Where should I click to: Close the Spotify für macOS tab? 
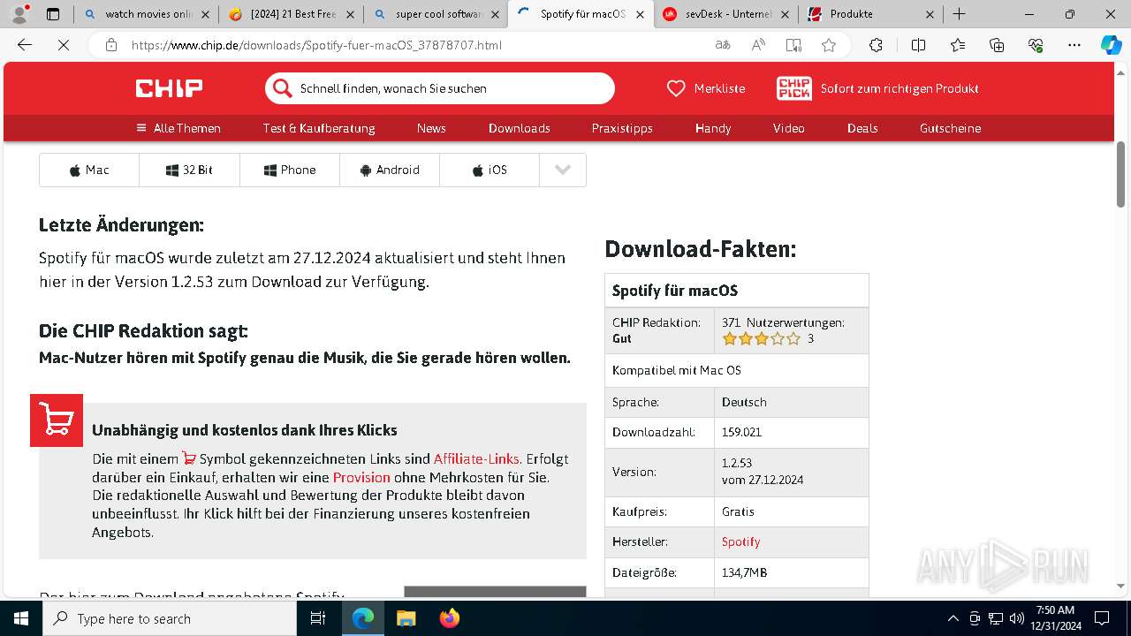click(x=640, y=14)
